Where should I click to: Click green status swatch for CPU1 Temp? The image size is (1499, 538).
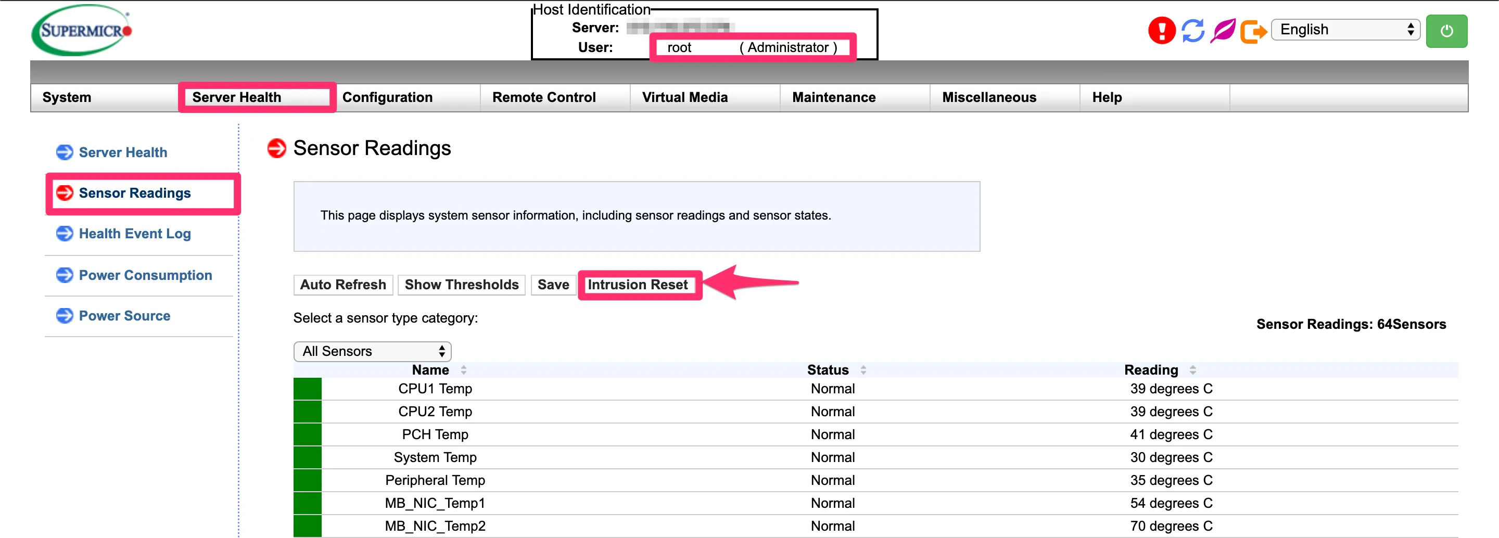[307, 389]
